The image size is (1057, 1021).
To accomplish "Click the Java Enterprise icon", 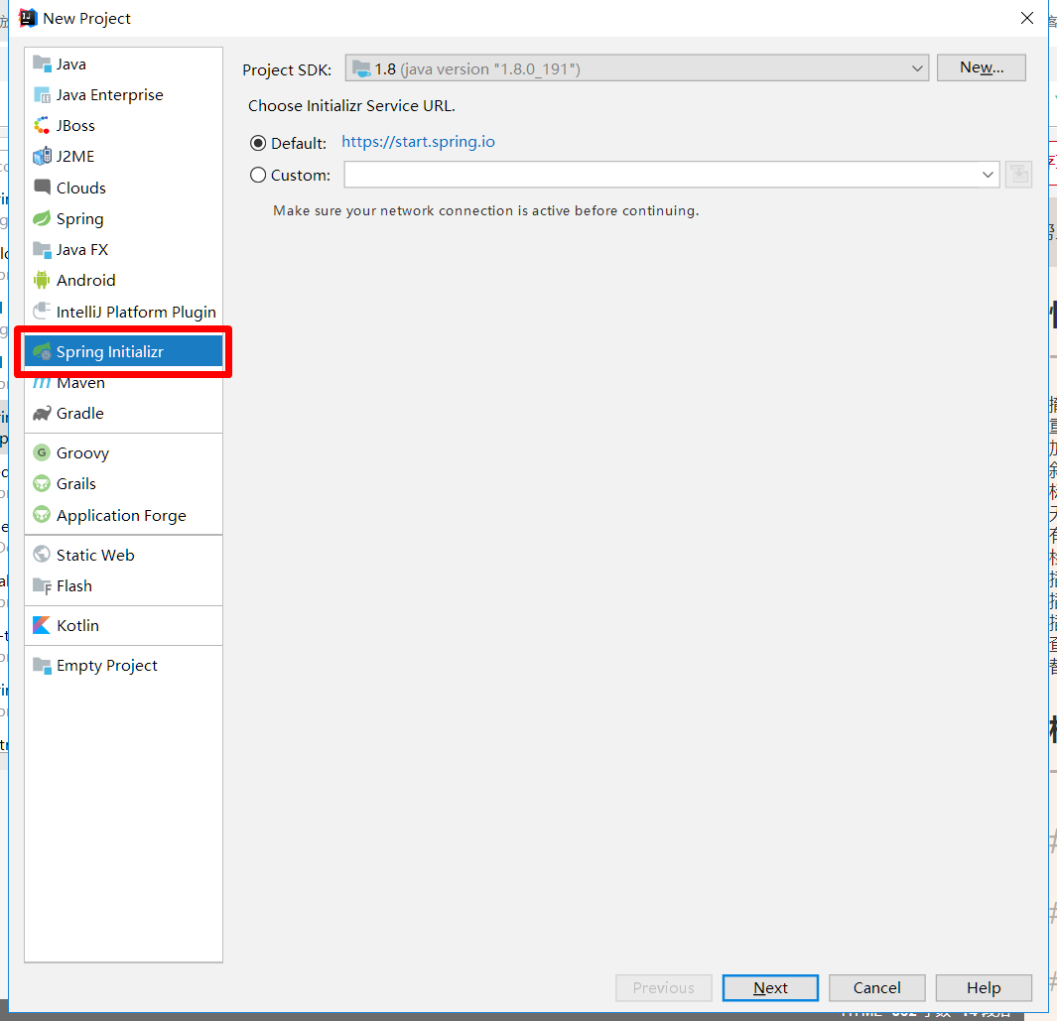I will (42, 95).
